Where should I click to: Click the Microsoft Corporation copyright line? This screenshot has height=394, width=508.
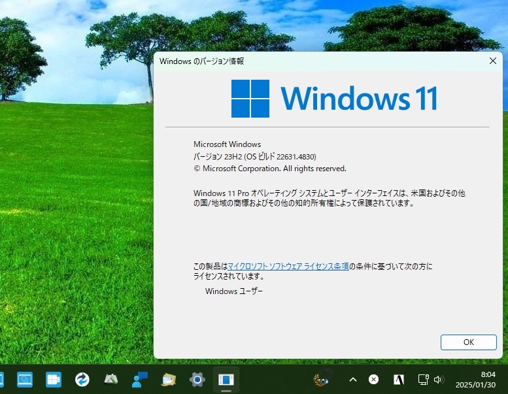[270, 169]
